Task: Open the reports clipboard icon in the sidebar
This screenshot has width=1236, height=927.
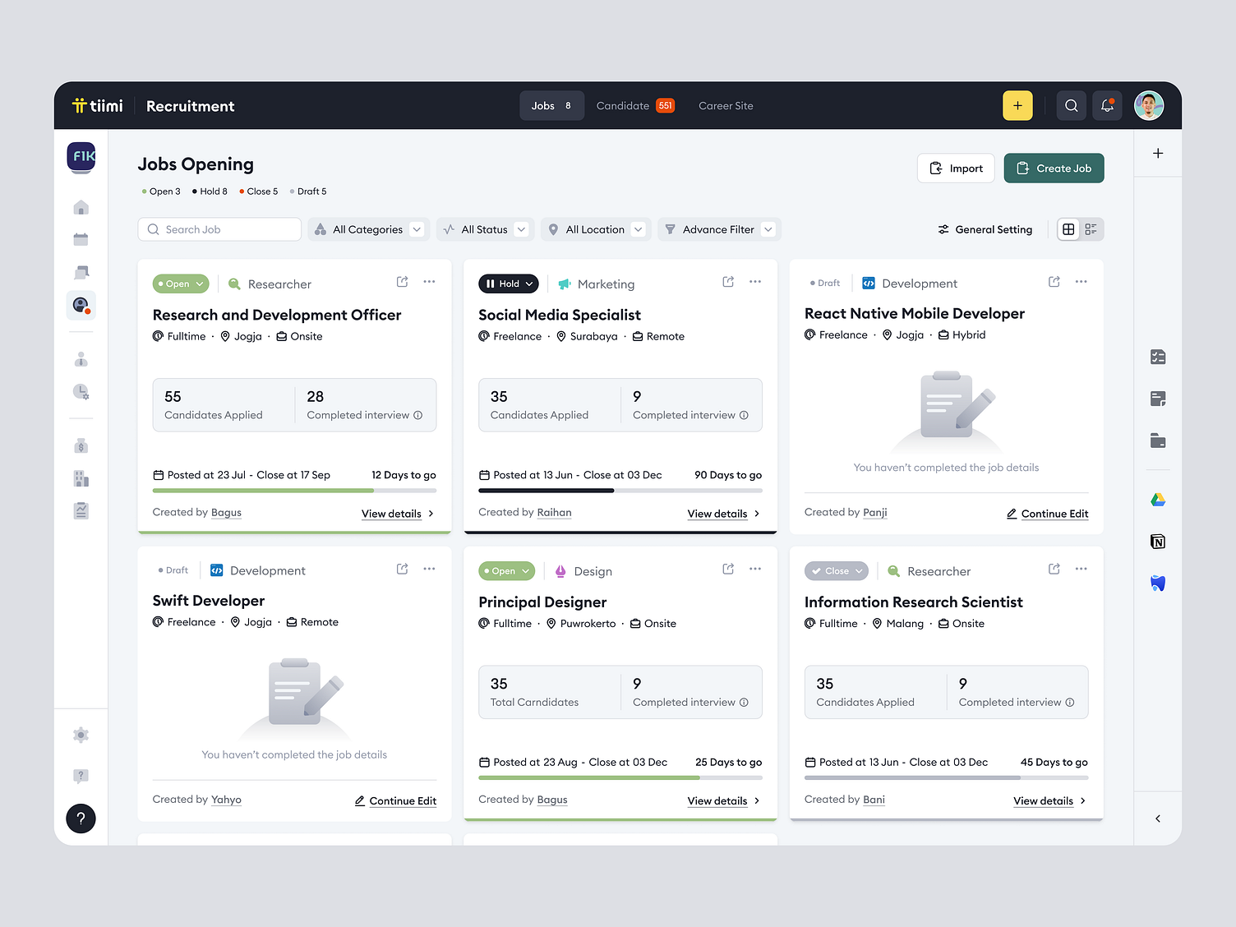Action: [81, 510]
